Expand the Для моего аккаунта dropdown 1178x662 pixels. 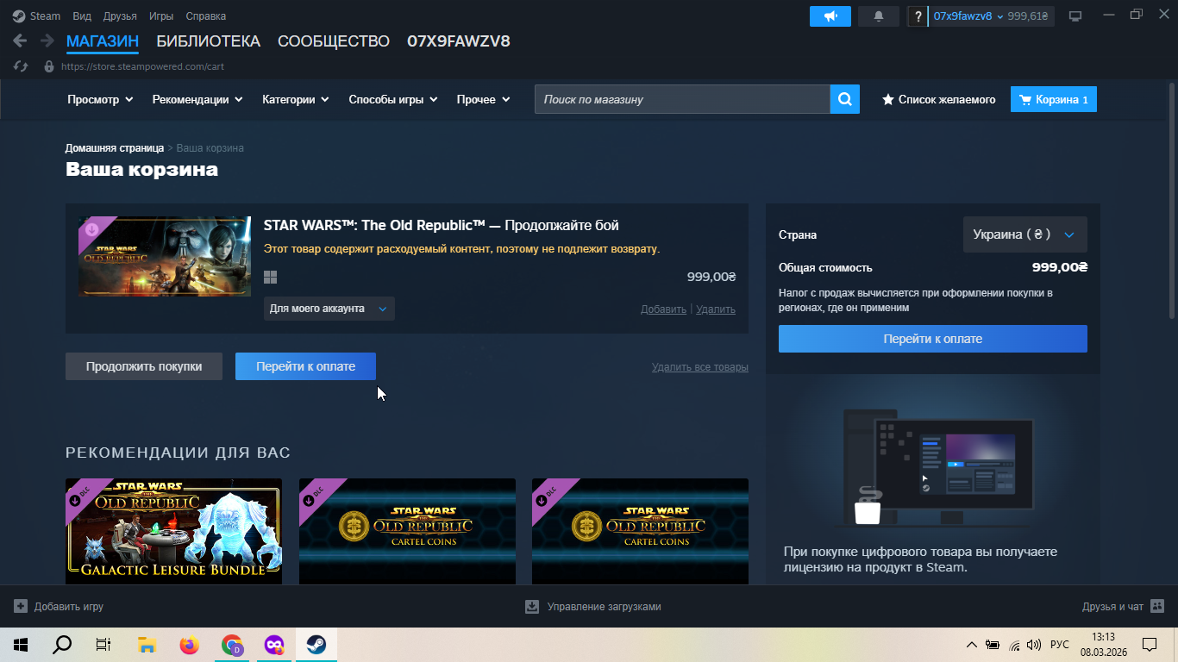tap(329, 309)
